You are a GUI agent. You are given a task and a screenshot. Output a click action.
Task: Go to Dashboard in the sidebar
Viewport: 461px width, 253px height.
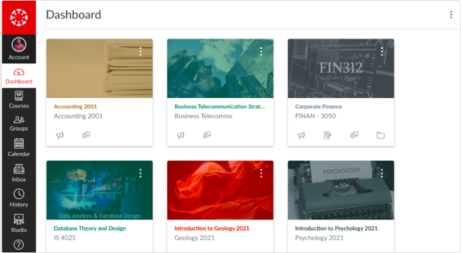click(19, 76)
